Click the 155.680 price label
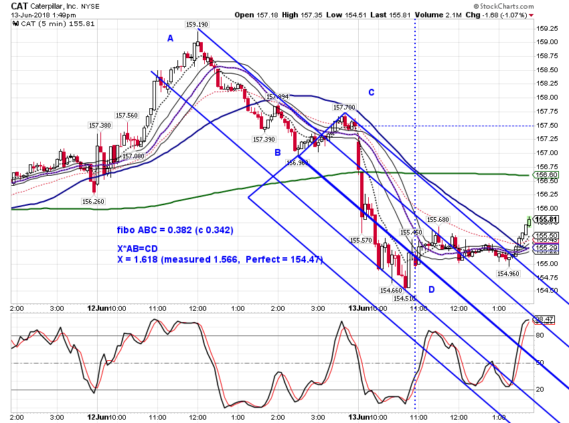This screenshot has width=569, height=423. coord(438,219)
